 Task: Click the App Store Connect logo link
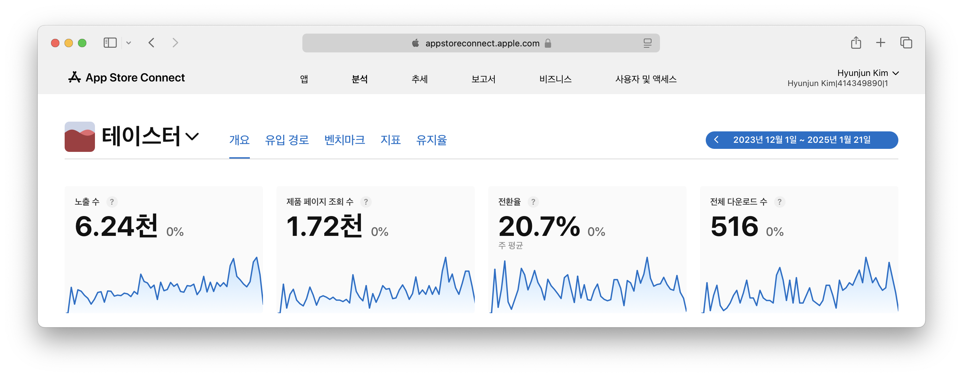click(x=127, y=78)
